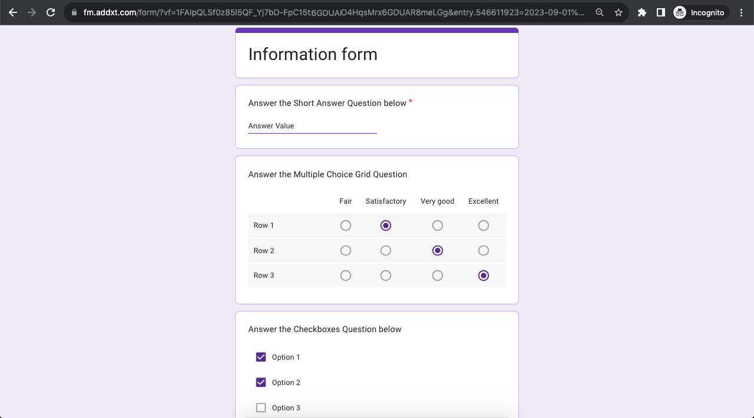The image size is (754, 418).
Task: Click the Incognito profile button
Action: coord(699,12)
